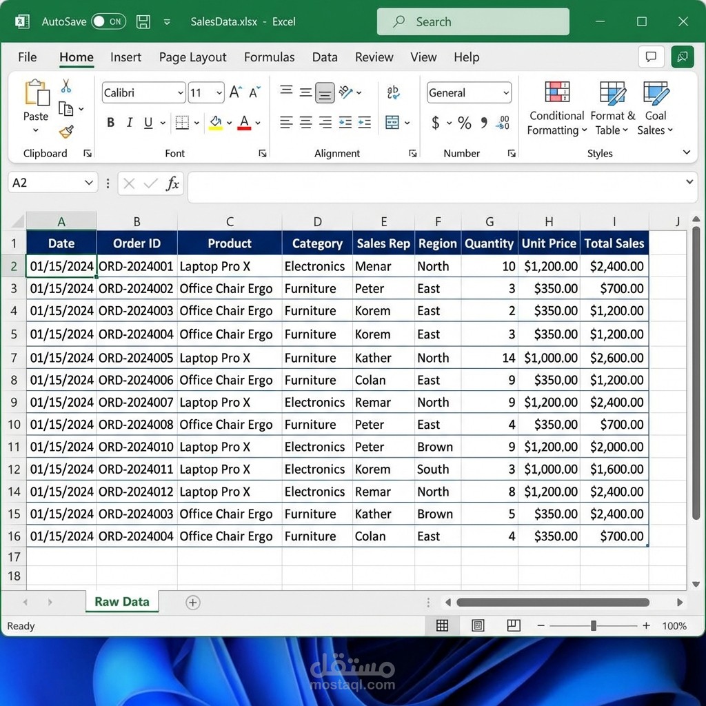The image size is (706, 706).
Task: Toggle Bold formatting
Action: coord(110,123)
